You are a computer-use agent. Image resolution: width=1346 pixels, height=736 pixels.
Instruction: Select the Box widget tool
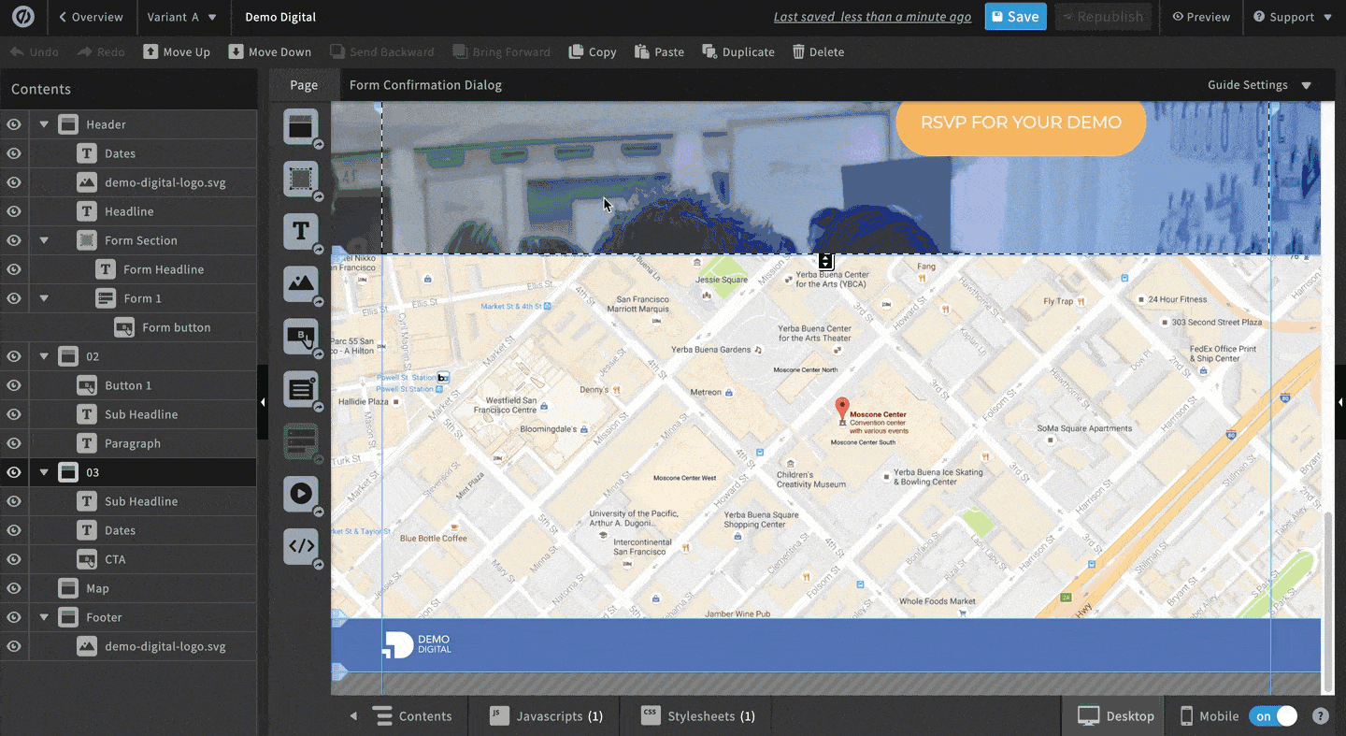[301, 179]
